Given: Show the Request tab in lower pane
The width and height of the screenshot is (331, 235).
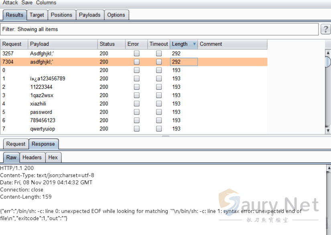Looking at the screenshot, I should coord(16,144).
